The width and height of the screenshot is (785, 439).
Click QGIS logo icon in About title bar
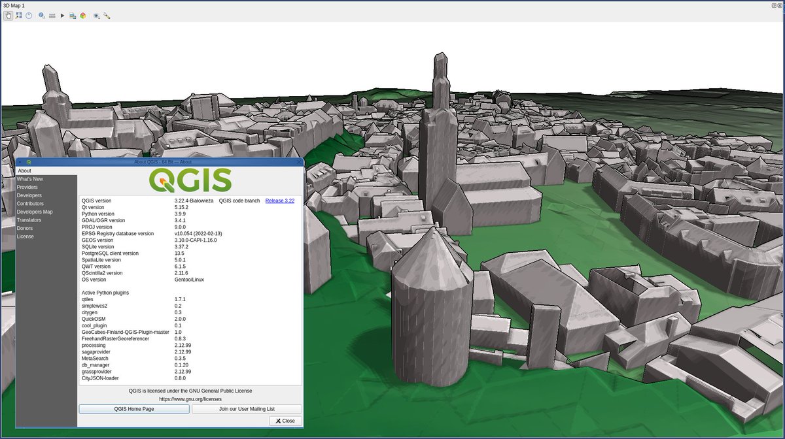pos(29,161)
